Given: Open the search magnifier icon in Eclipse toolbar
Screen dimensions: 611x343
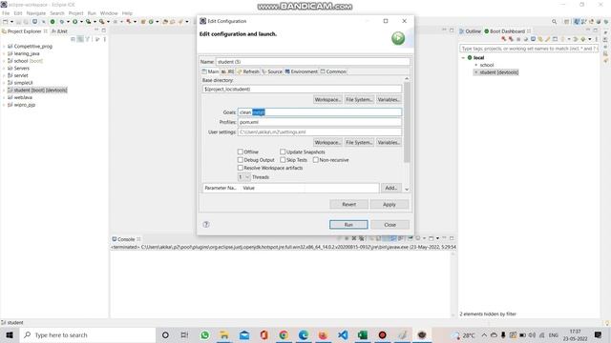Looking at the screenshot, I should (x=554, y=22).
